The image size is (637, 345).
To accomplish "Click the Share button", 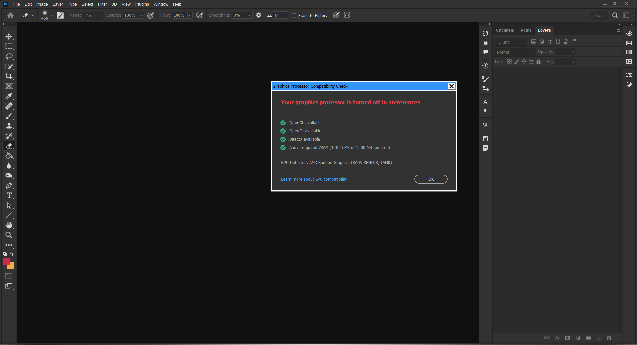I will coord(599,15).
